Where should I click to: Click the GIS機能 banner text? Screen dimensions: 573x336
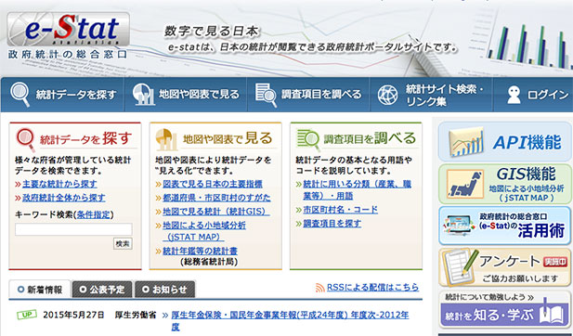click(526, 174)
